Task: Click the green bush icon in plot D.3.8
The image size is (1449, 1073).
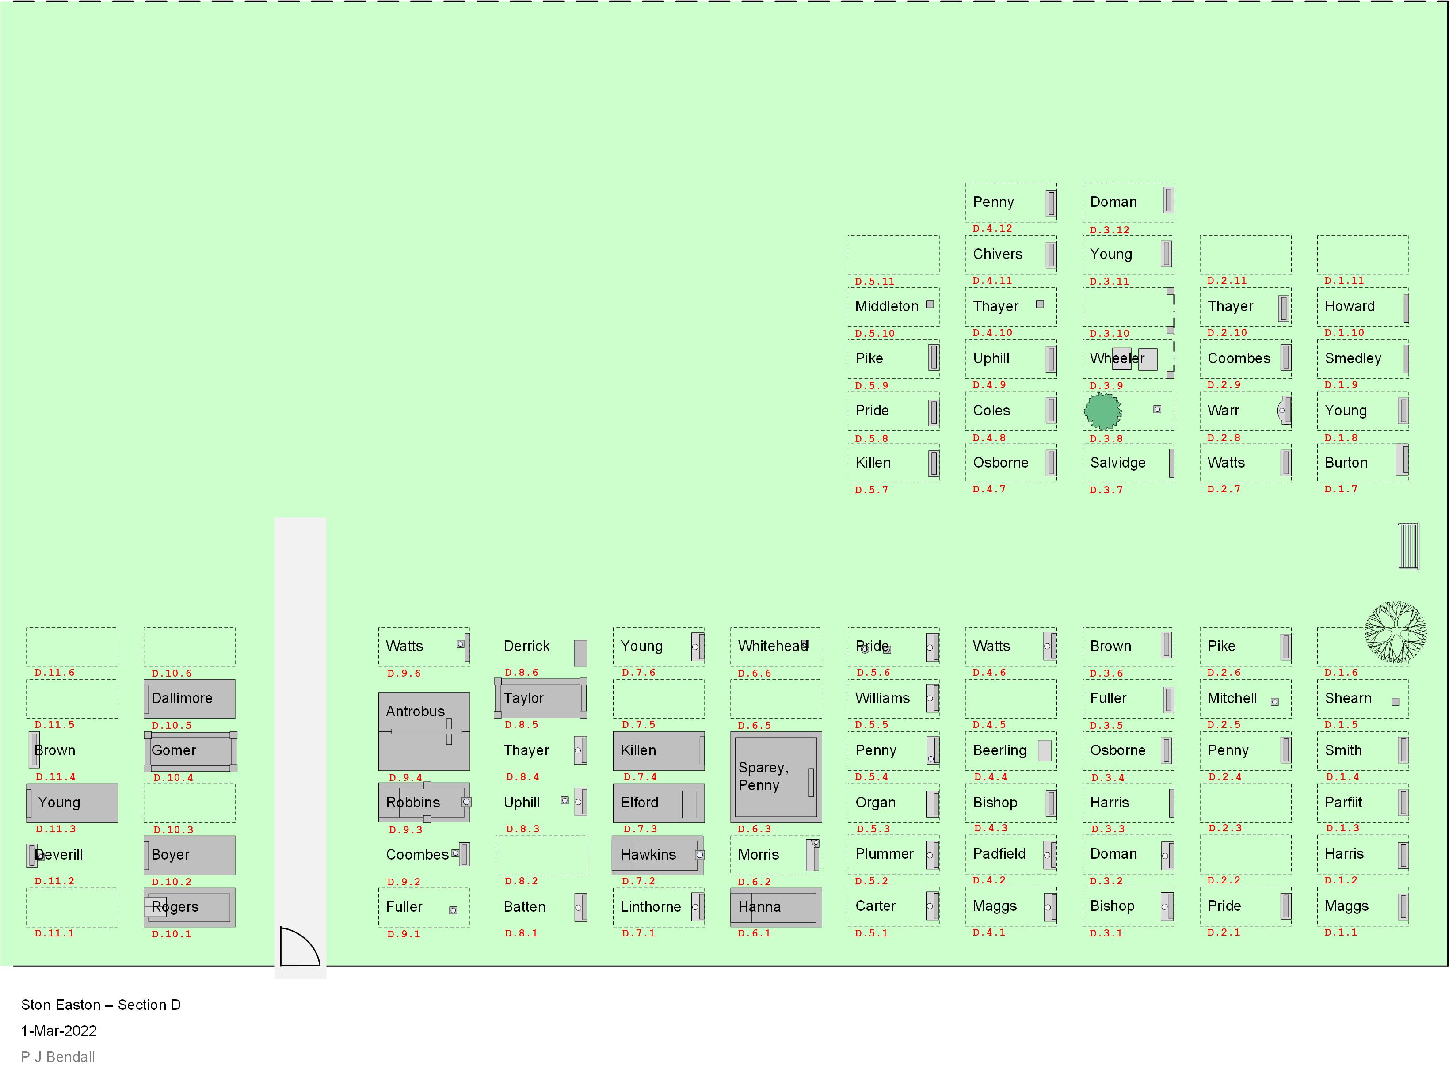Action: [1102, 412]
